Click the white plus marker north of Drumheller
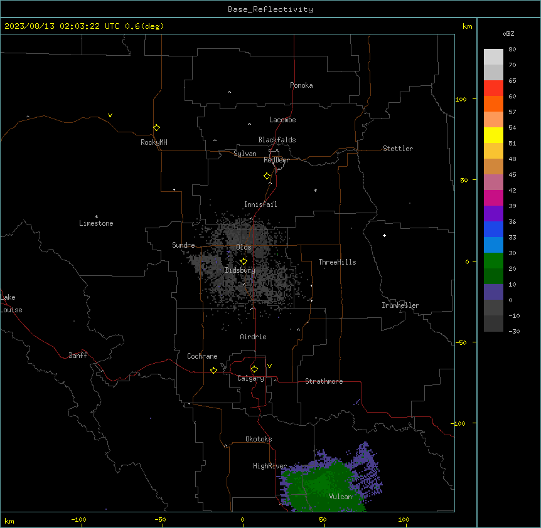541x528 pixels. 384,235
